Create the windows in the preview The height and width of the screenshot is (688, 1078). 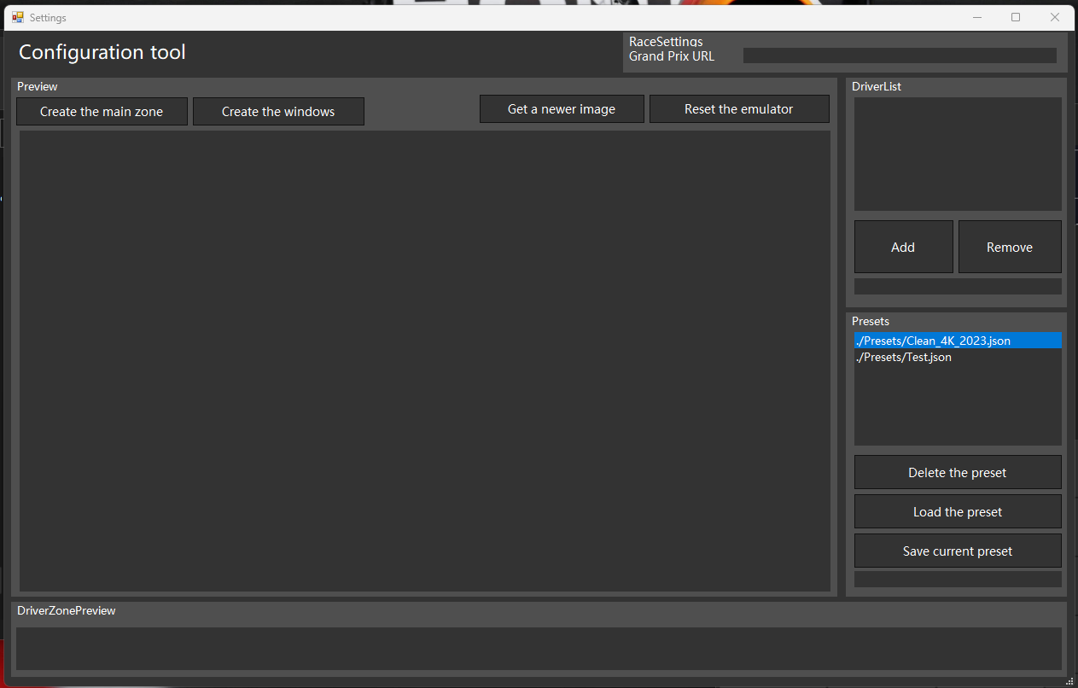pos(278,111)
